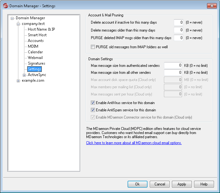Click the Ok button
This screenshot has height=193, width=220.
[137, 184]
